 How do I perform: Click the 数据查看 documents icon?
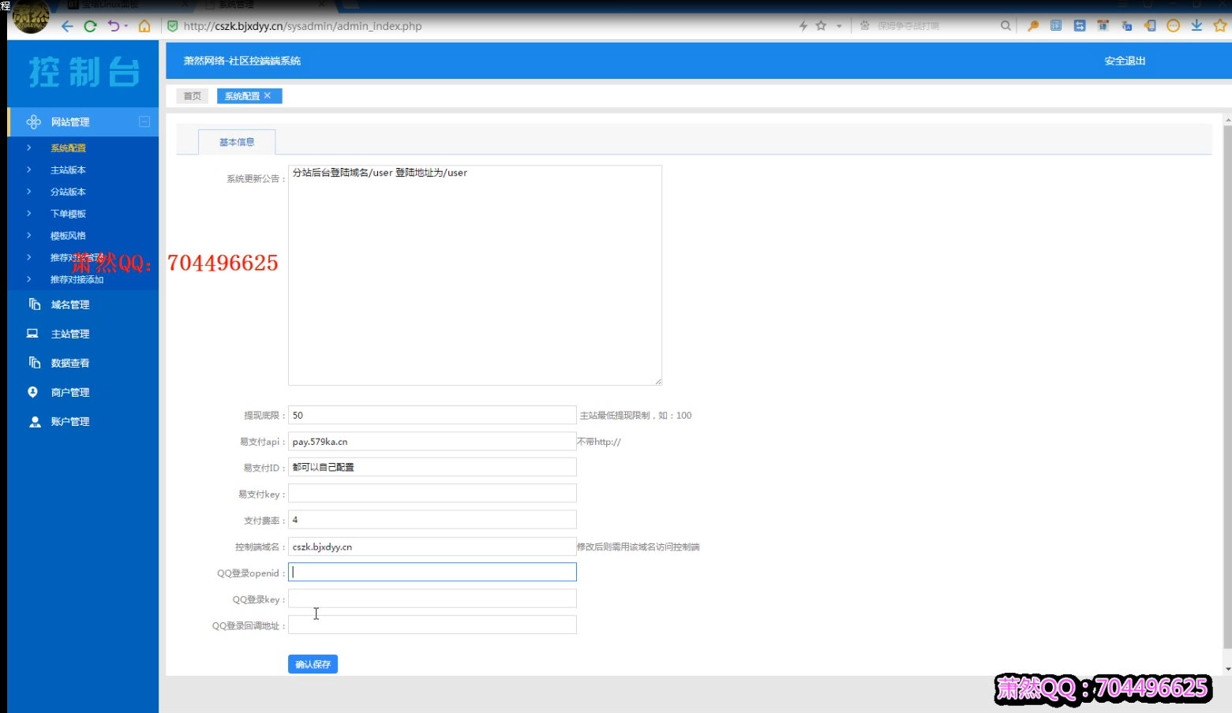tap(34, 363)
